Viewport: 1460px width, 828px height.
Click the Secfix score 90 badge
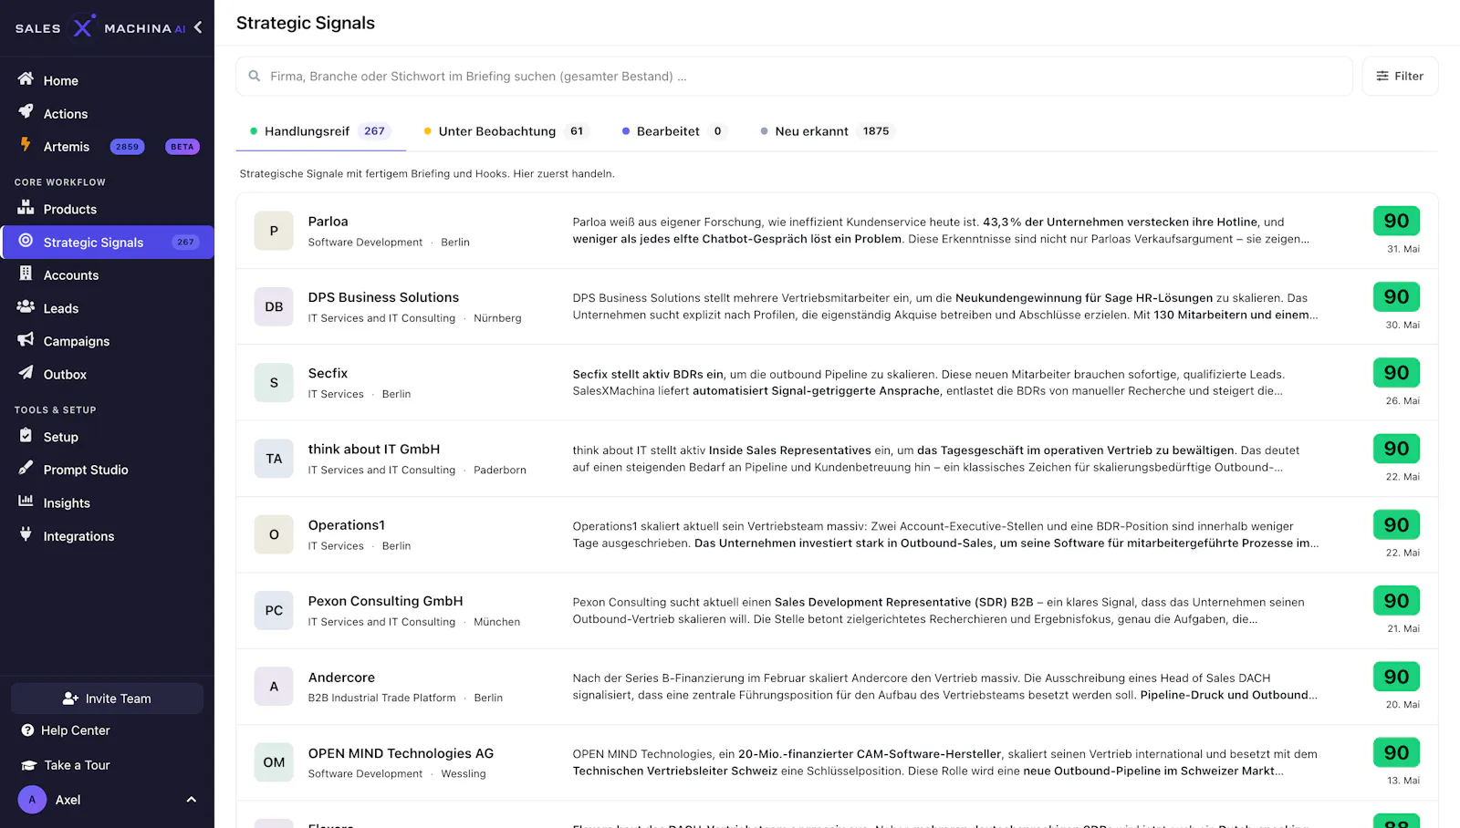[1396, 372]
